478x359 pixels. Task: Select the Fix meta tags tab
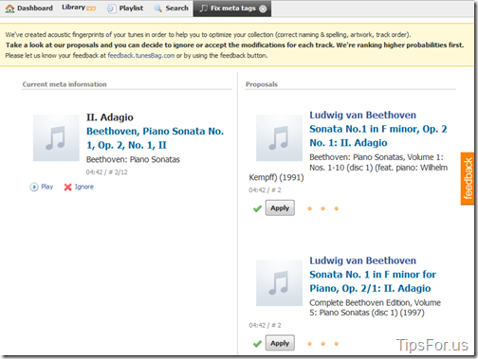232,9
